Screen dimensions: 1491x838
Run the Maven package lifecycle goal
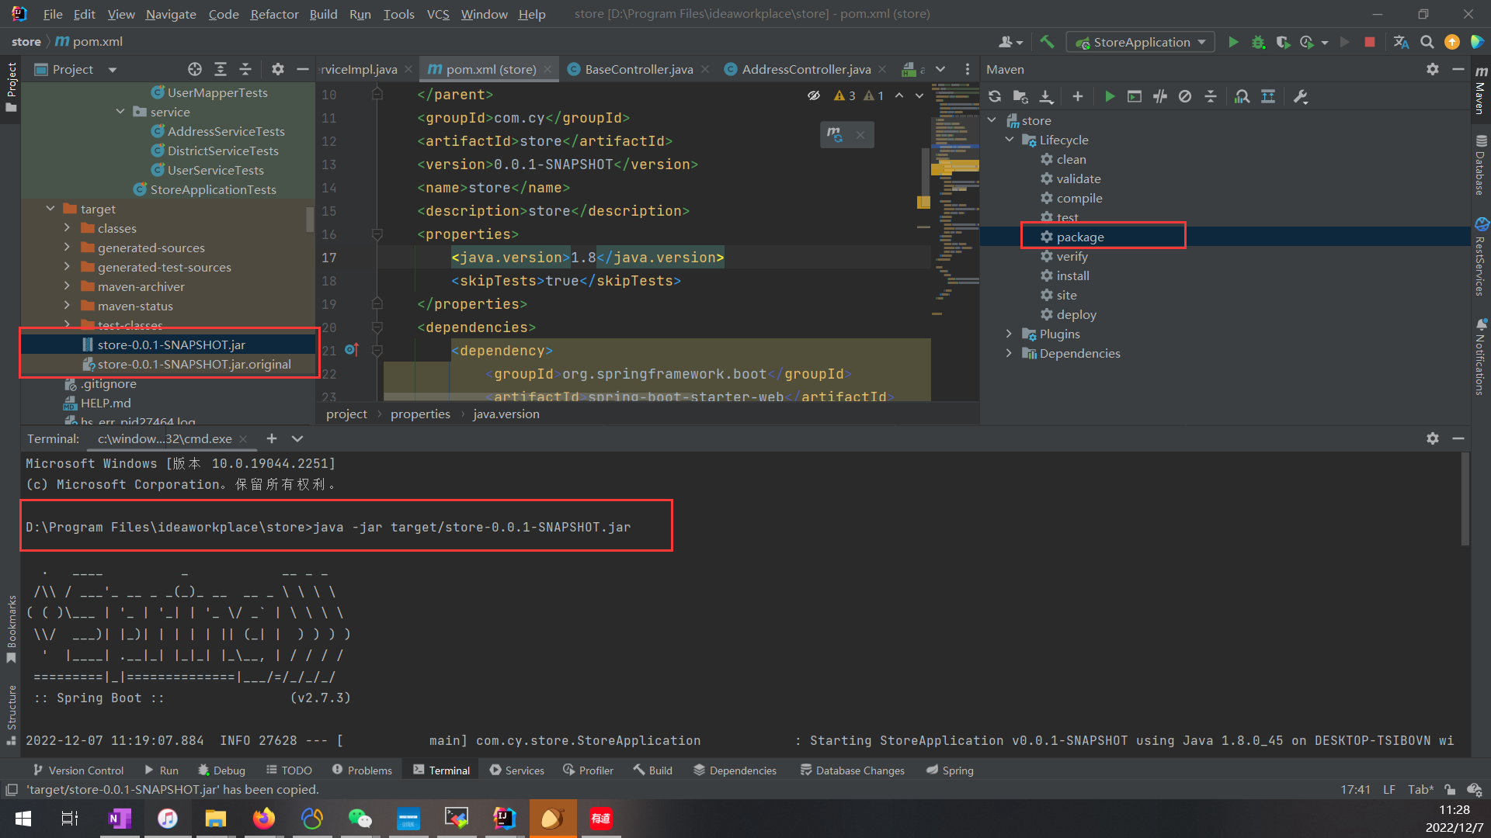point(1079,237)
